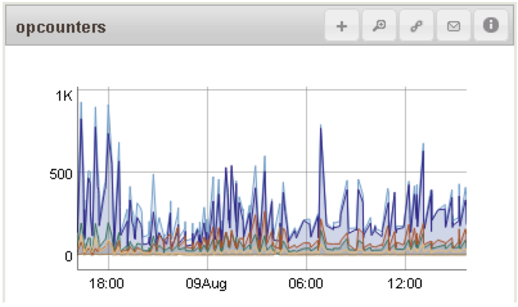The height and width of the screenshot is (307, 518).
Task: Open the info icon for opcounters
Action: click(x=491, y=26)
